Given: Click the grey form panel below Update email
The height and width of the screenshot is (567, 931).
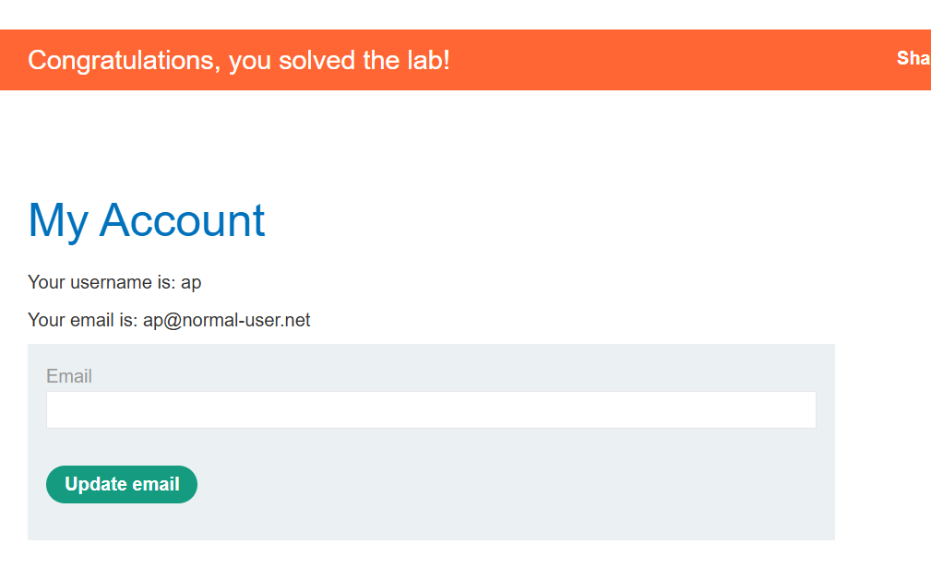Looking at the screenshot, I should click(431, 522).
